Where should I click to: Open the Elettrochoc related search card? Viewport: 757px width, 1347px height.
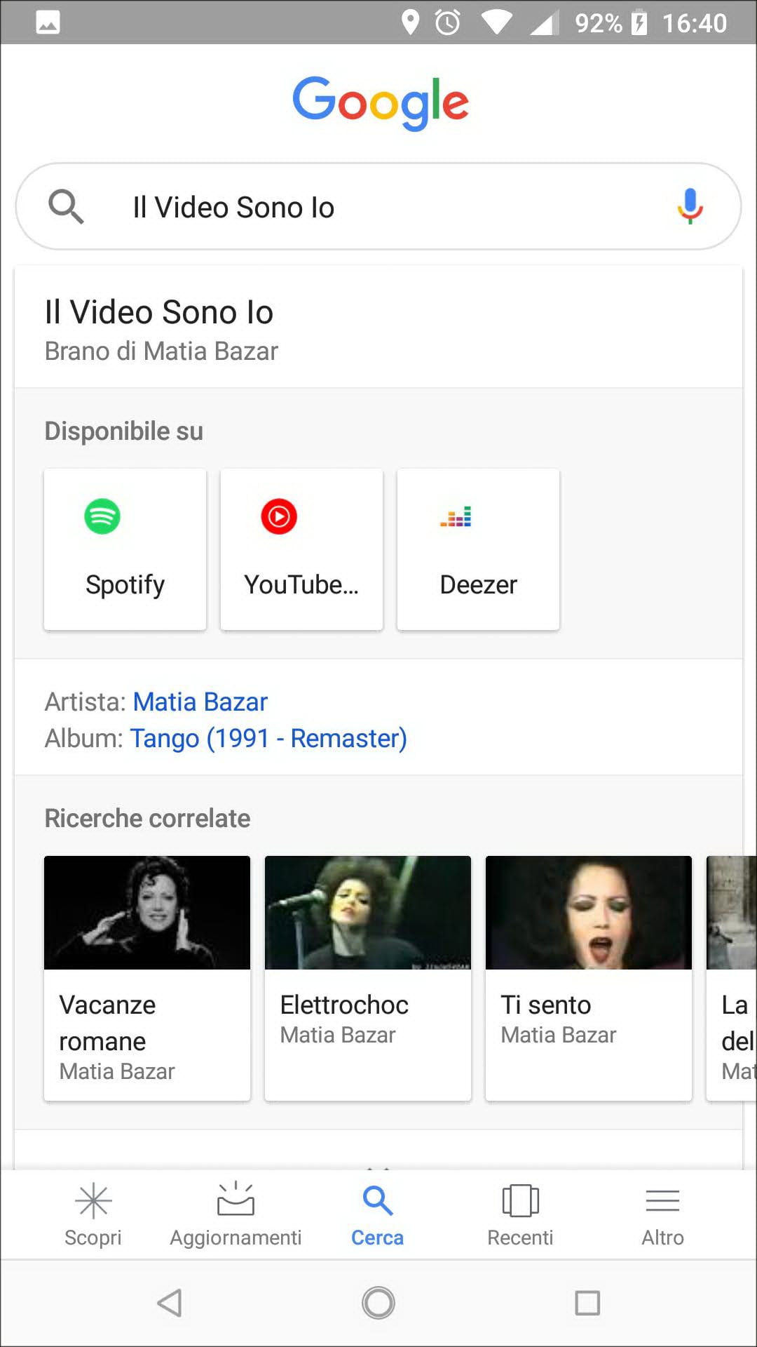pyautogui.click(x=368, y=978)
